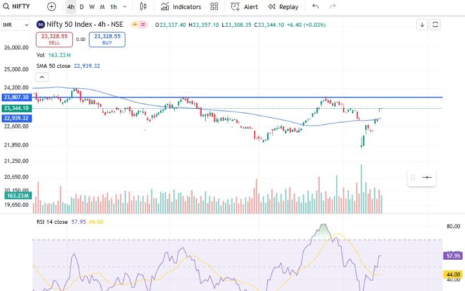Add a symbol to compare with plus icon
The width and height of the screenshot is (465, 291).
pos(52,6)
